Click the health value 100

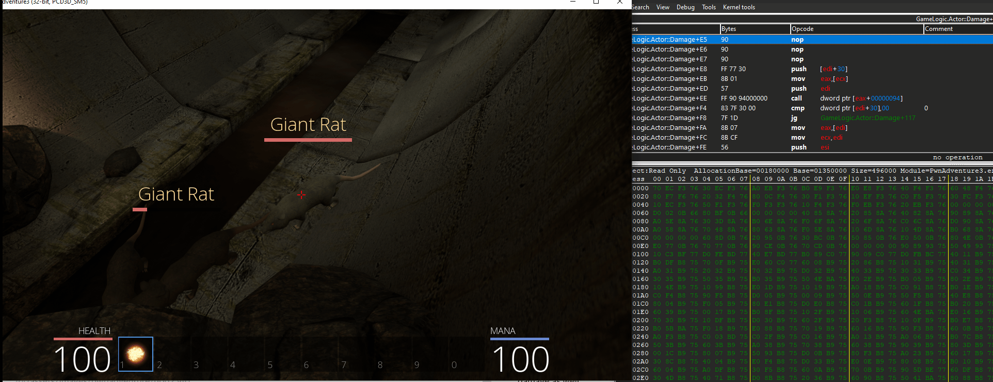click(83, 359)
